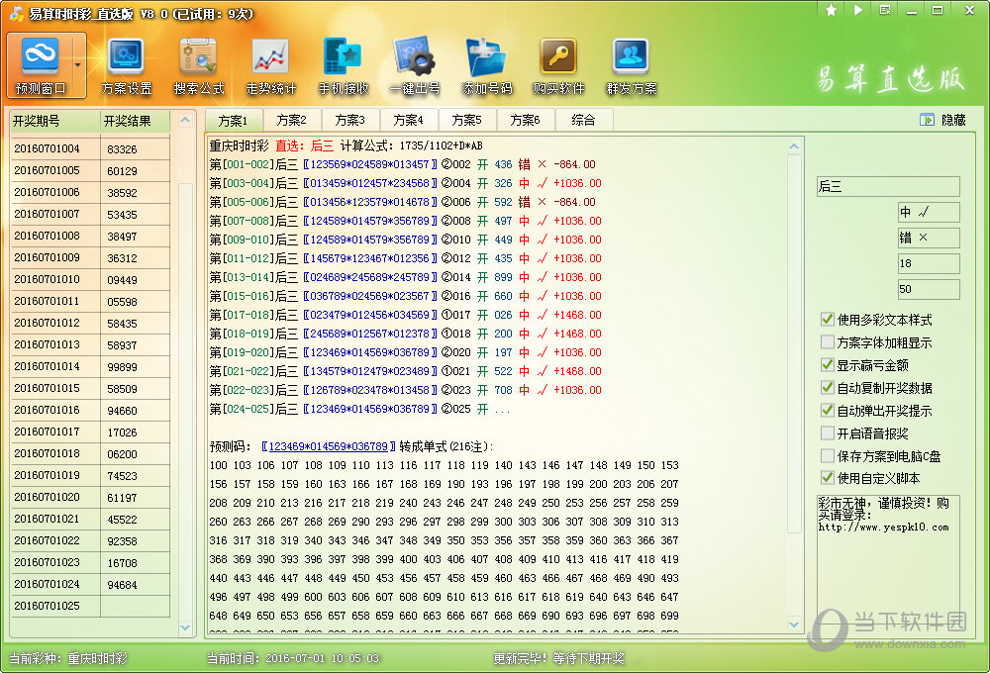Viewport: 990px width, 673px height.
Task: Click the title bar list menu icon
Action: click(x=884, y=10)
